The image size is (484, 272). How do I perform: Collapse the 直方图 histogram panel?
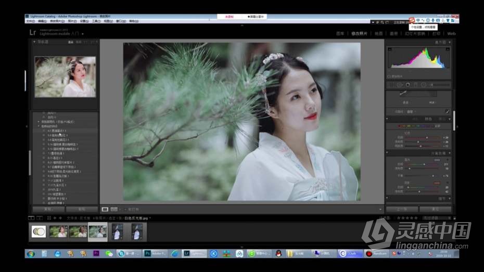[x=450, y=42]
